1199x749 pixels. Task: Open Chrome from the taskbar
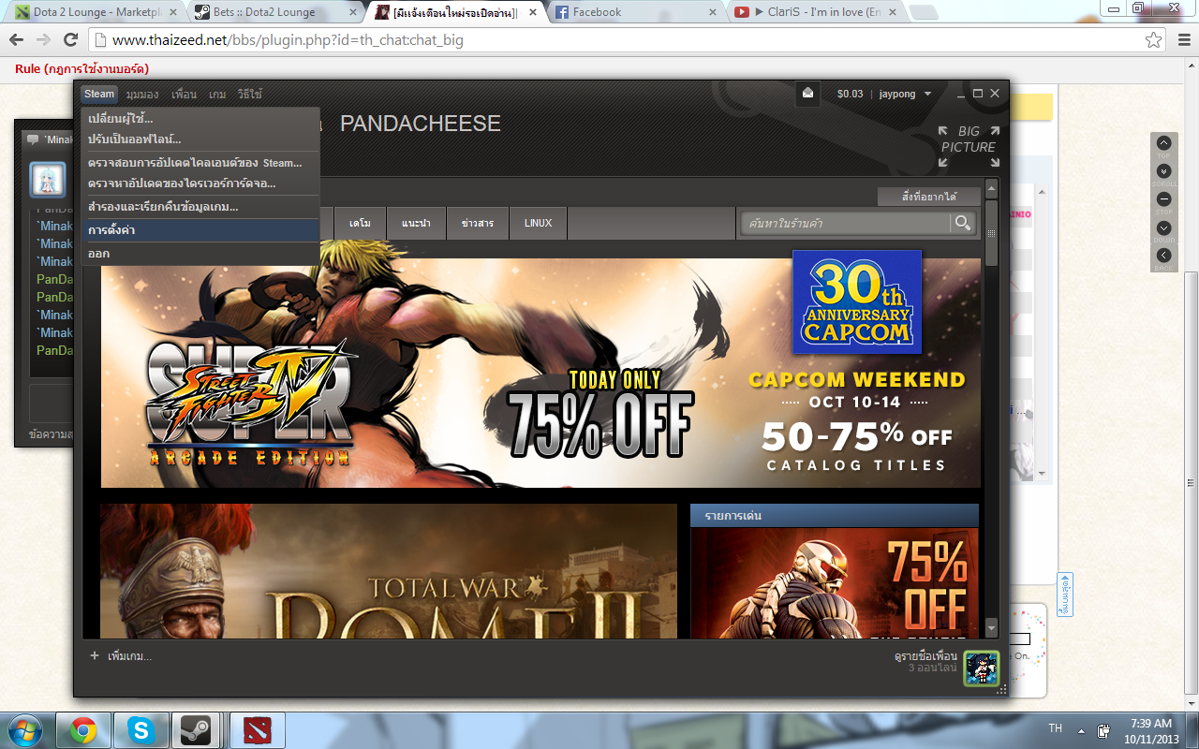click(x=83, y=730)
